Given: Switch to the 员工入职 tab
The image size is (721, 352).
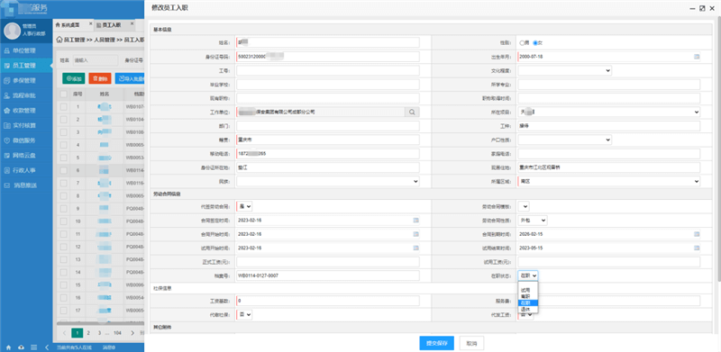Looking at the screenshot, I should (x=111, y=25).
